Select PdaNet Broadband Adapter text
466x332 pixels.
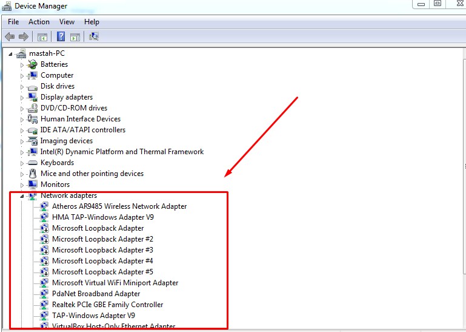pyautogui.click(x=96, y=294)
